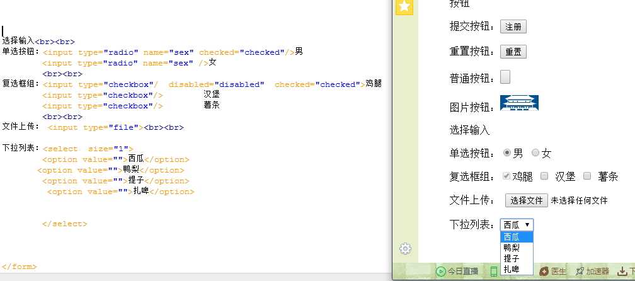
Task: Choose 鸭梨 in the dropdown list
Action: pos(517,248)
